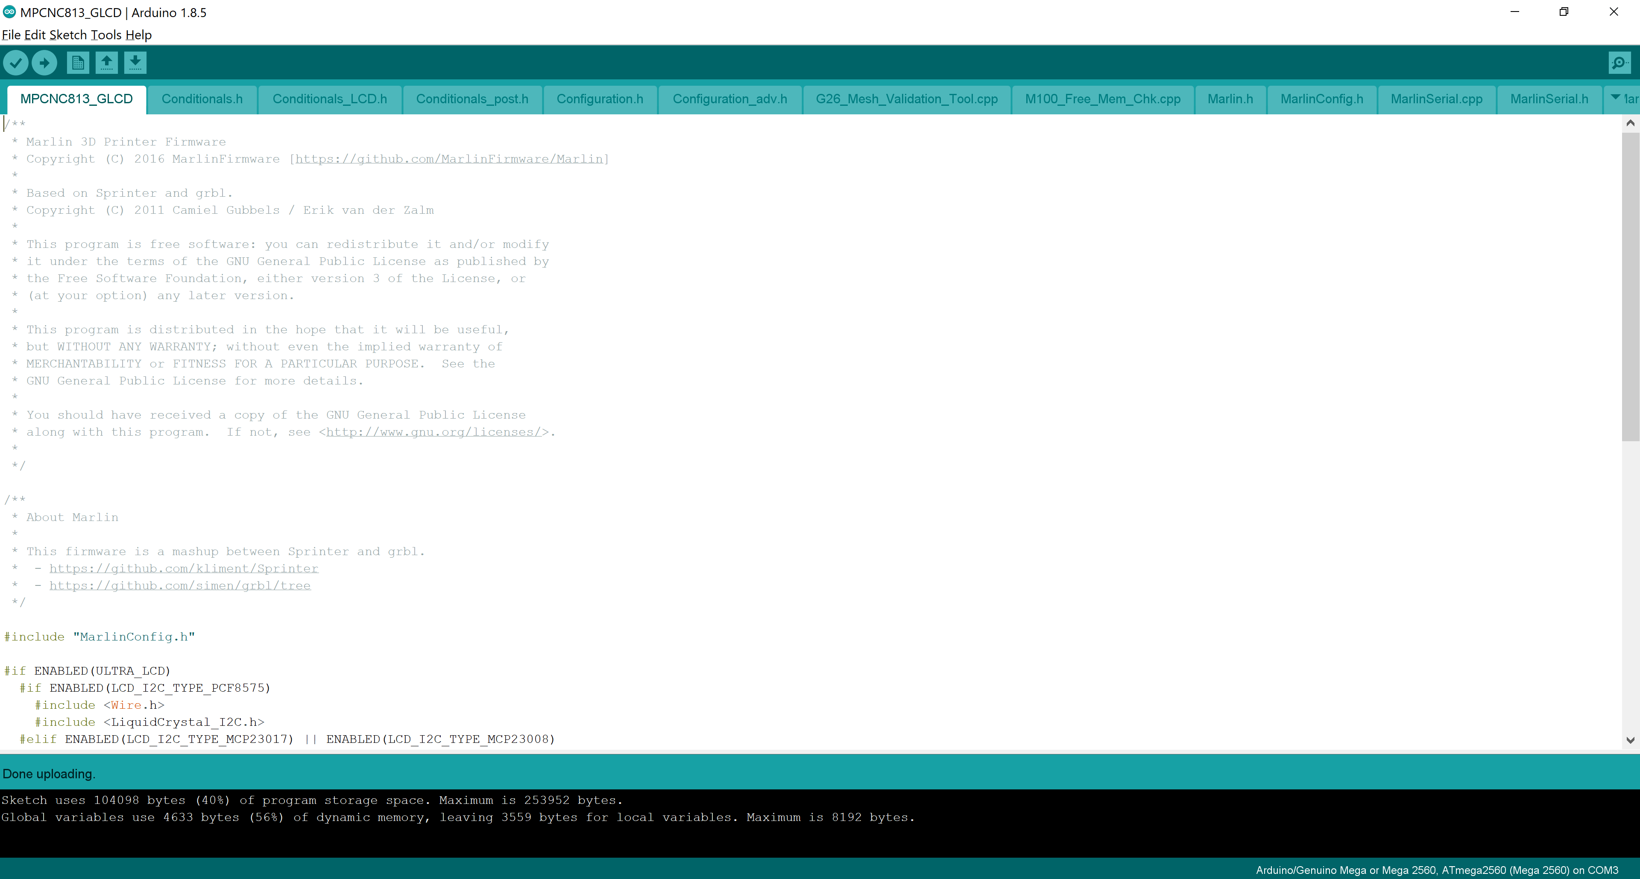Click the '#include "MarlinConfig.h"' line

pos(100,637)
